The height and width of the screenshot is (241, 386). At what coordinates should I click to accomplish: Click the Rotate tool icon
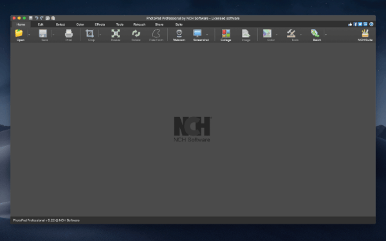pos(136,33)
